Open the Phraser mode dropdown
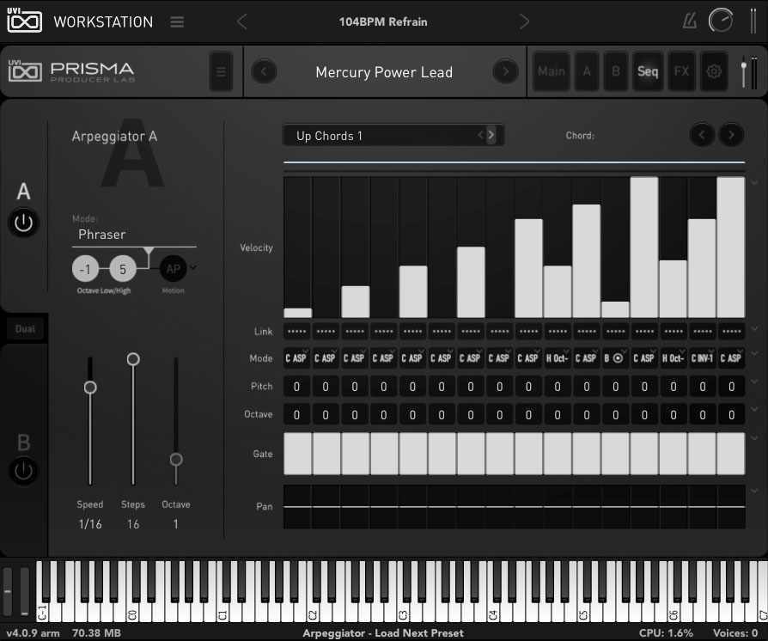 134,235
